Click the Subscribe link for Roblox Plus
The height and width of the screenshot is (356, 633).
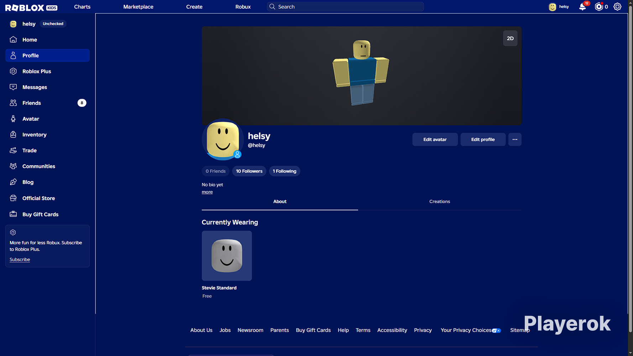click(x=20, y=260)
